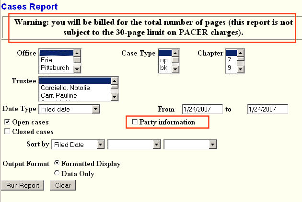The height and width of the screenshot is (202, 302).
Task: Enable the Closed cases checkbox
Action: click(x=7, y=132)
